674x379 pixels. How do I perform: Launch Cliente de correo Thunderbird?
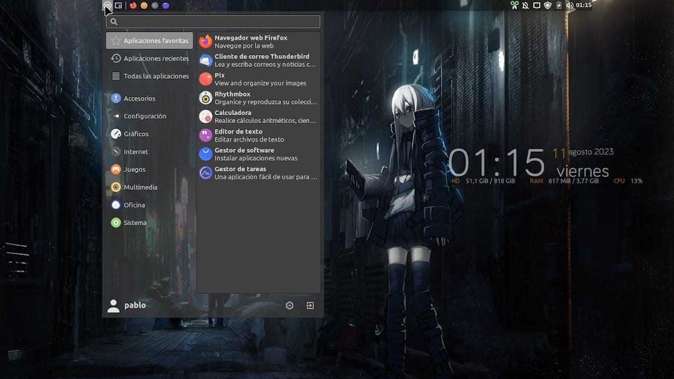pyautogui.click(x=258, y=60)
